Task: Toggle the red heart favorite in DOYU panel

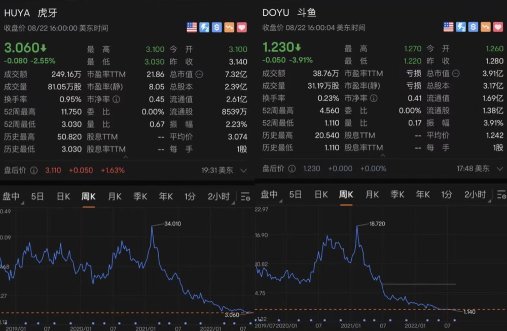Action: tap(498, 27)
